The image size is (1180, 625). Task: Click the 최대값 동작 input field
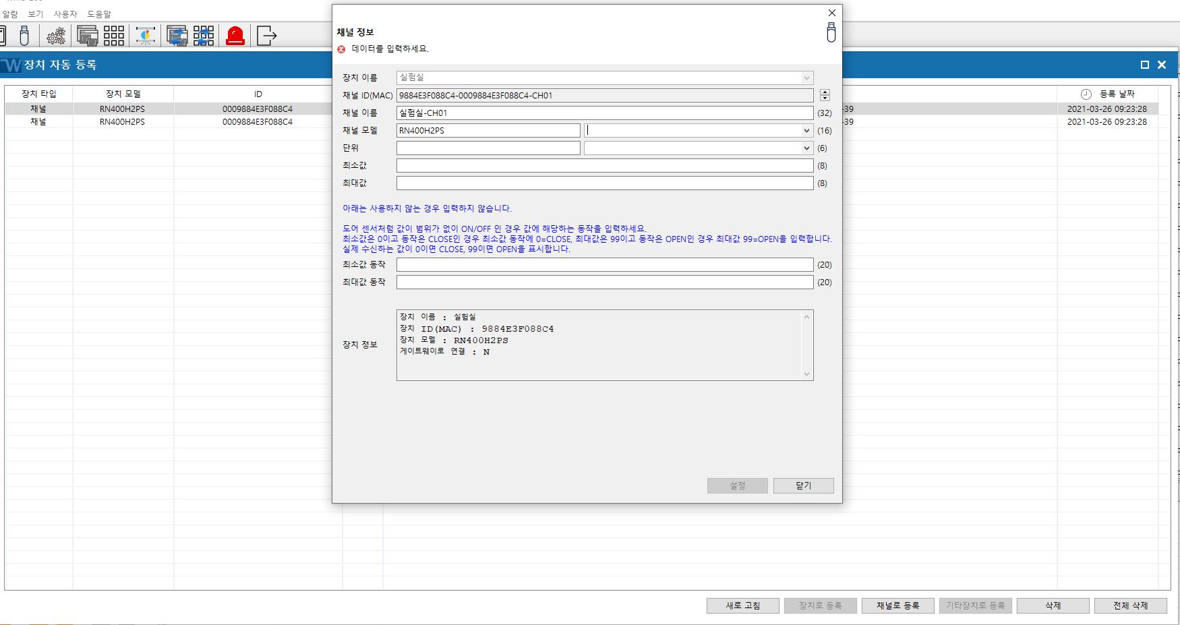point(605,282)
